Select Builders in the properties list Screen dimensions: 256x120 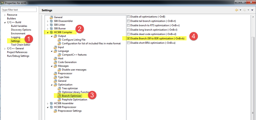click(12, 19)
